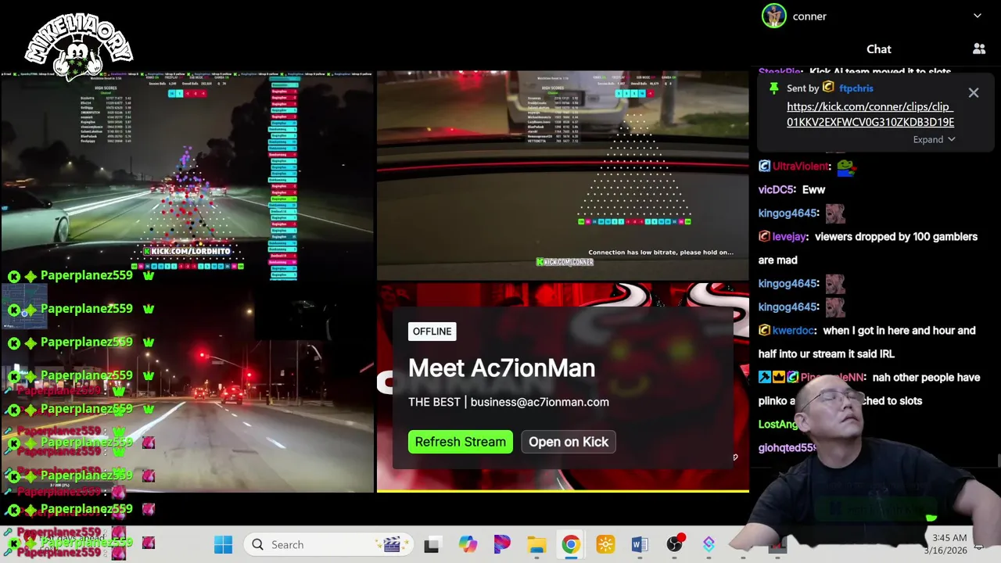
Task: Open File Explorer from the taskbar
Action: pyautogui.click(x=536, y=544)
